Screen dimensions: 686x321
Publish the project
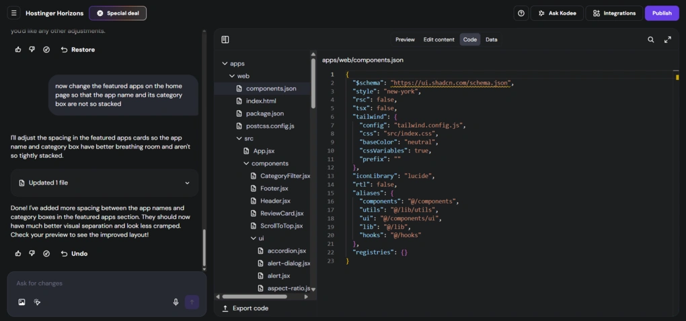662,13
